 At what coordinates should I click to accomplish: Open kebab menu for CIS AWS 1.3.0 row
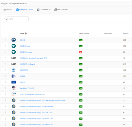pos(6,124)
